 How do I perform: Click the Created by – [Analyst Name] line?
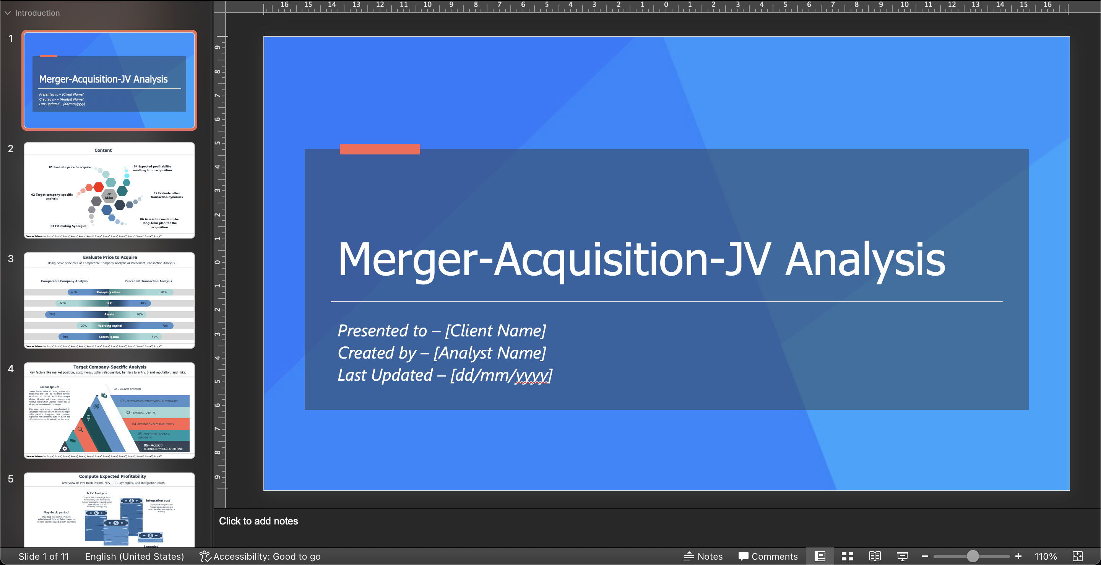click(442, 352)
